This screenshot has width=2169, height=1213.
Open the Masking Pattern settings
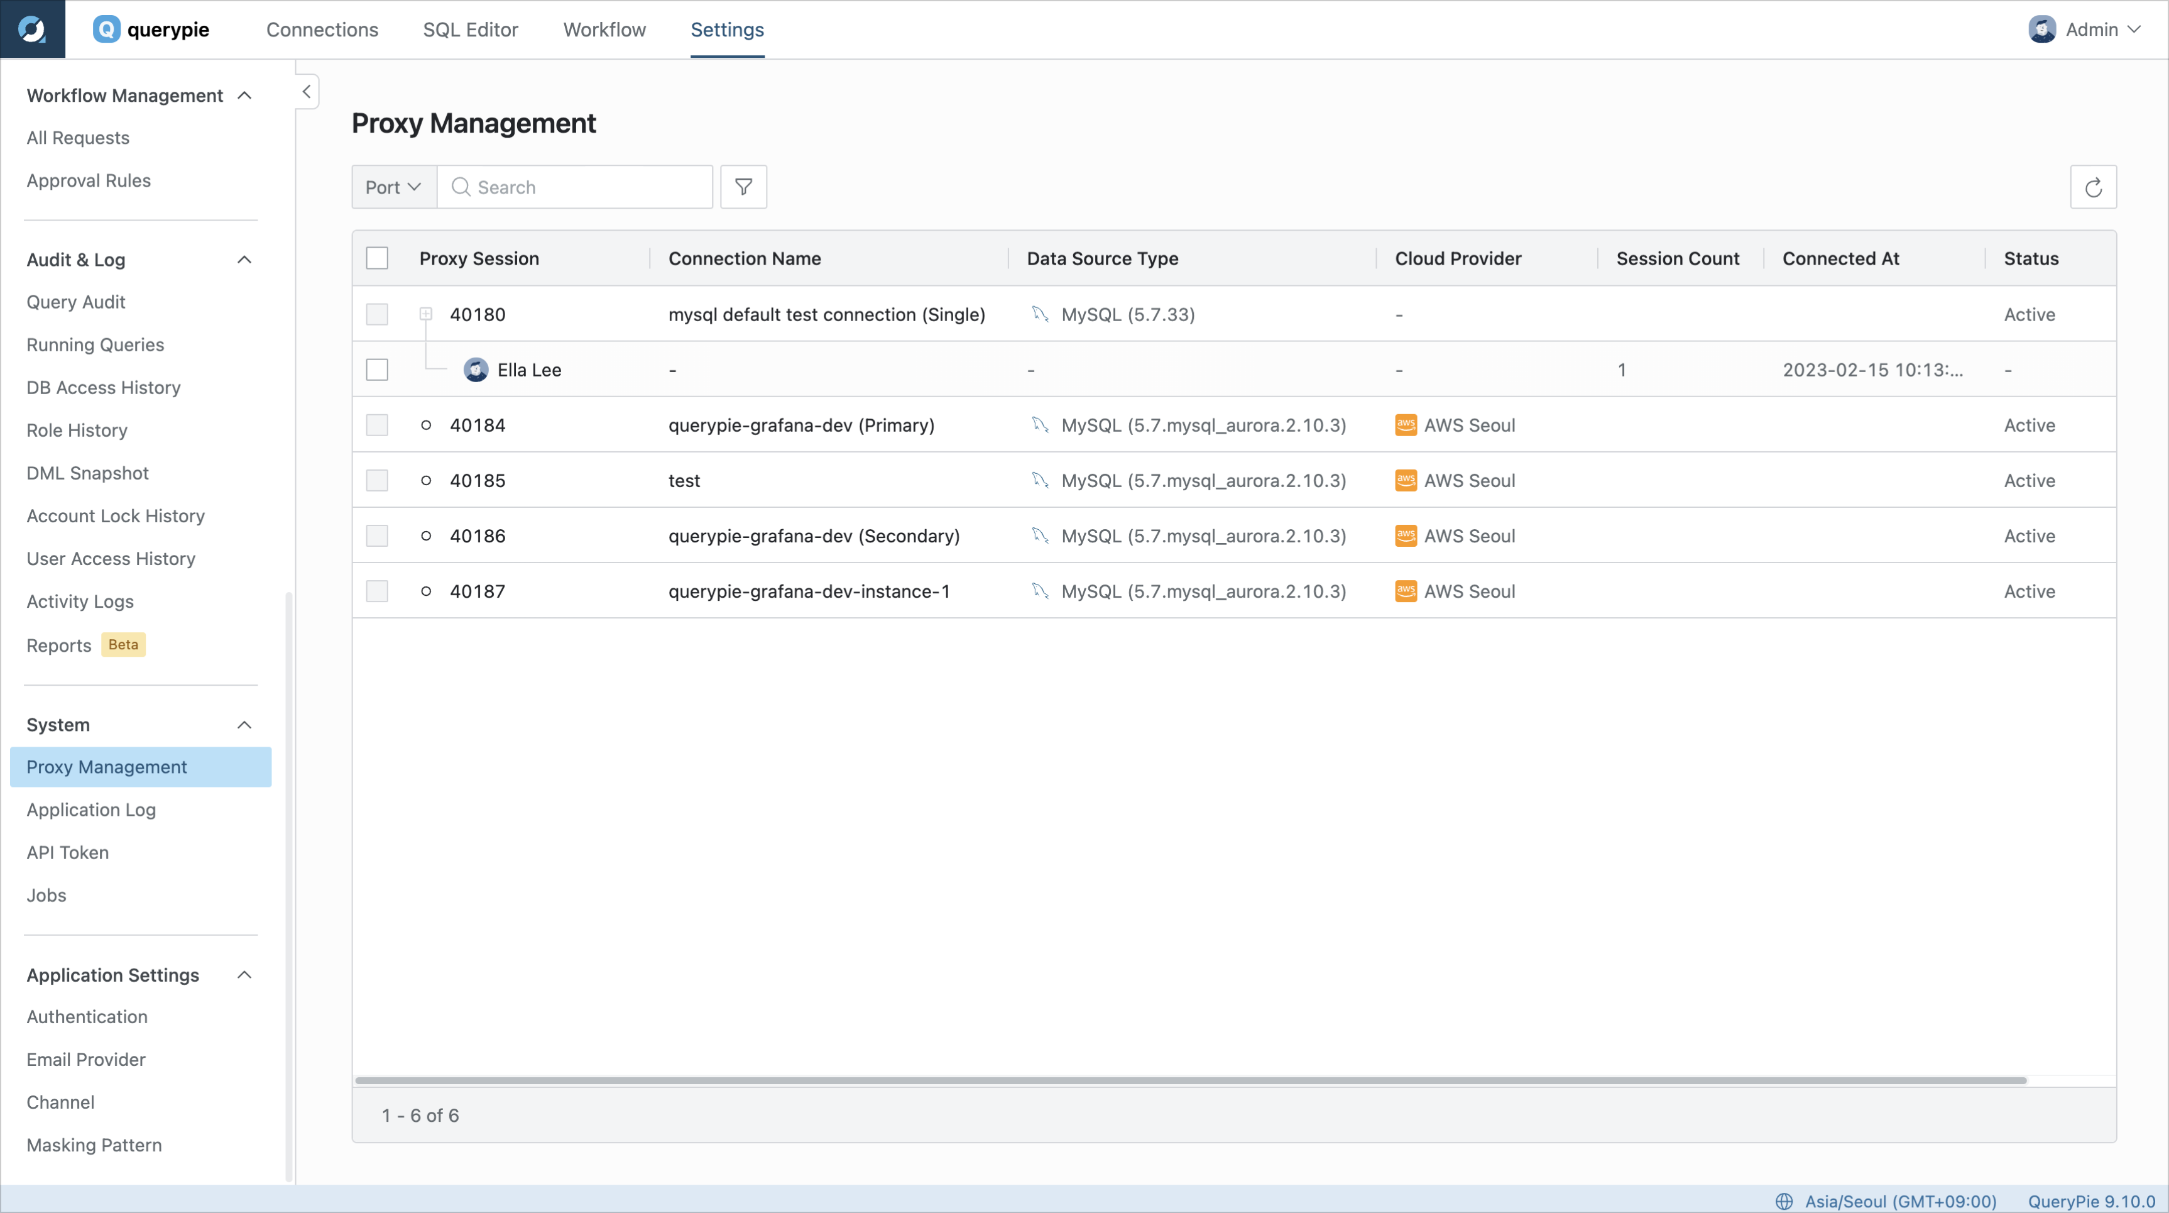(94, 1144)
